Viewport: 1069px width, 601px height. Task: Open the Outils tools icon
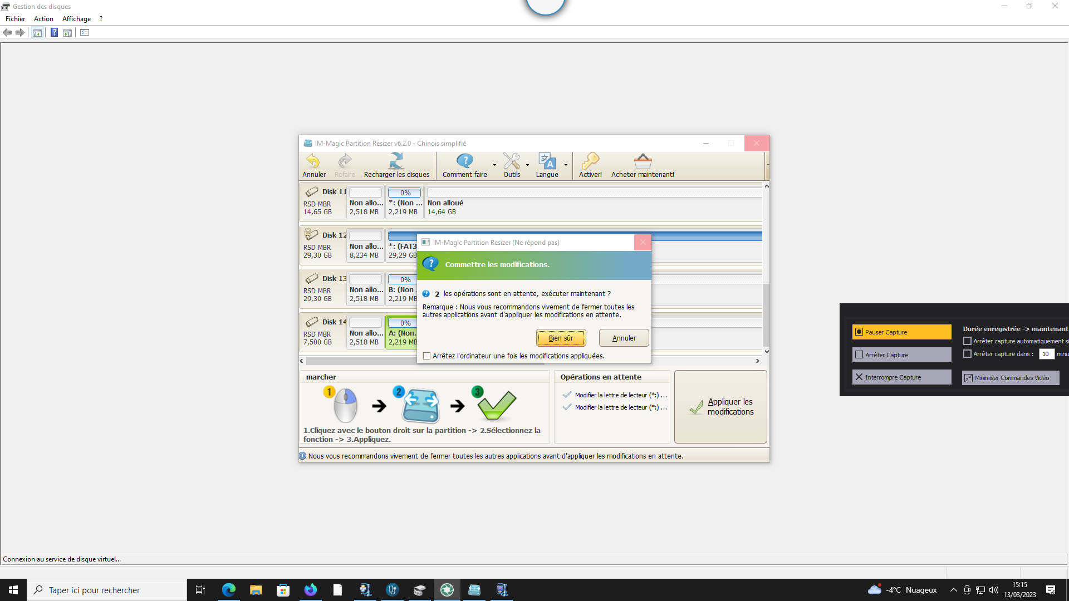511,161
